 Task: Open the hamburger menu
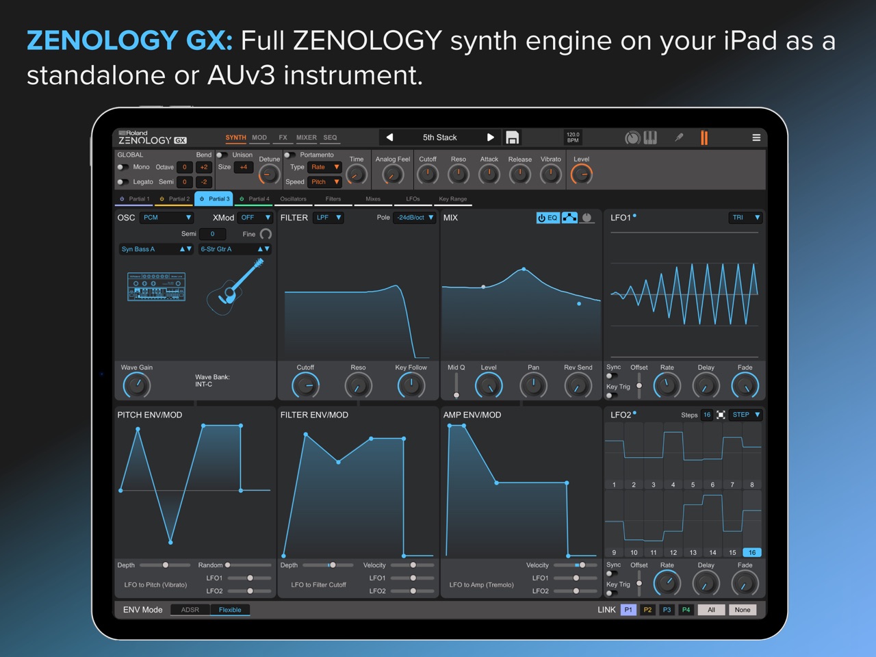[756, 138]
